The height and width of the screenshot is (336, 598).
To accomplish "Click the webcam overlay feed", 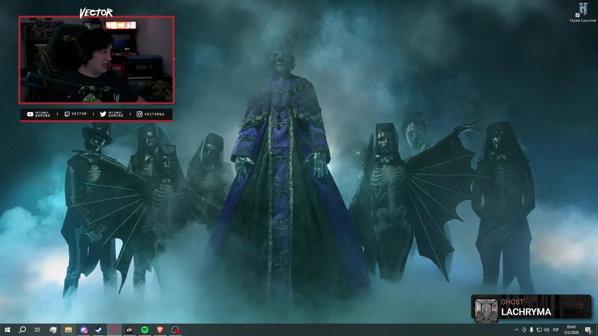I will tap(96, 60).
